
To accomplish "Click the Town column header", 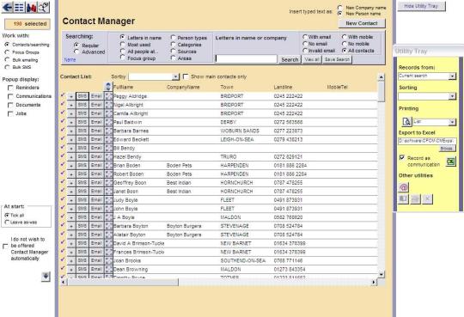I will tap(227, 87).
